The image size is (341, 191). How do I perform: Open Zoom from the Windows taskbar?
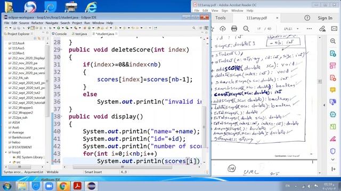pyautogui.click(x=50, y=186)
